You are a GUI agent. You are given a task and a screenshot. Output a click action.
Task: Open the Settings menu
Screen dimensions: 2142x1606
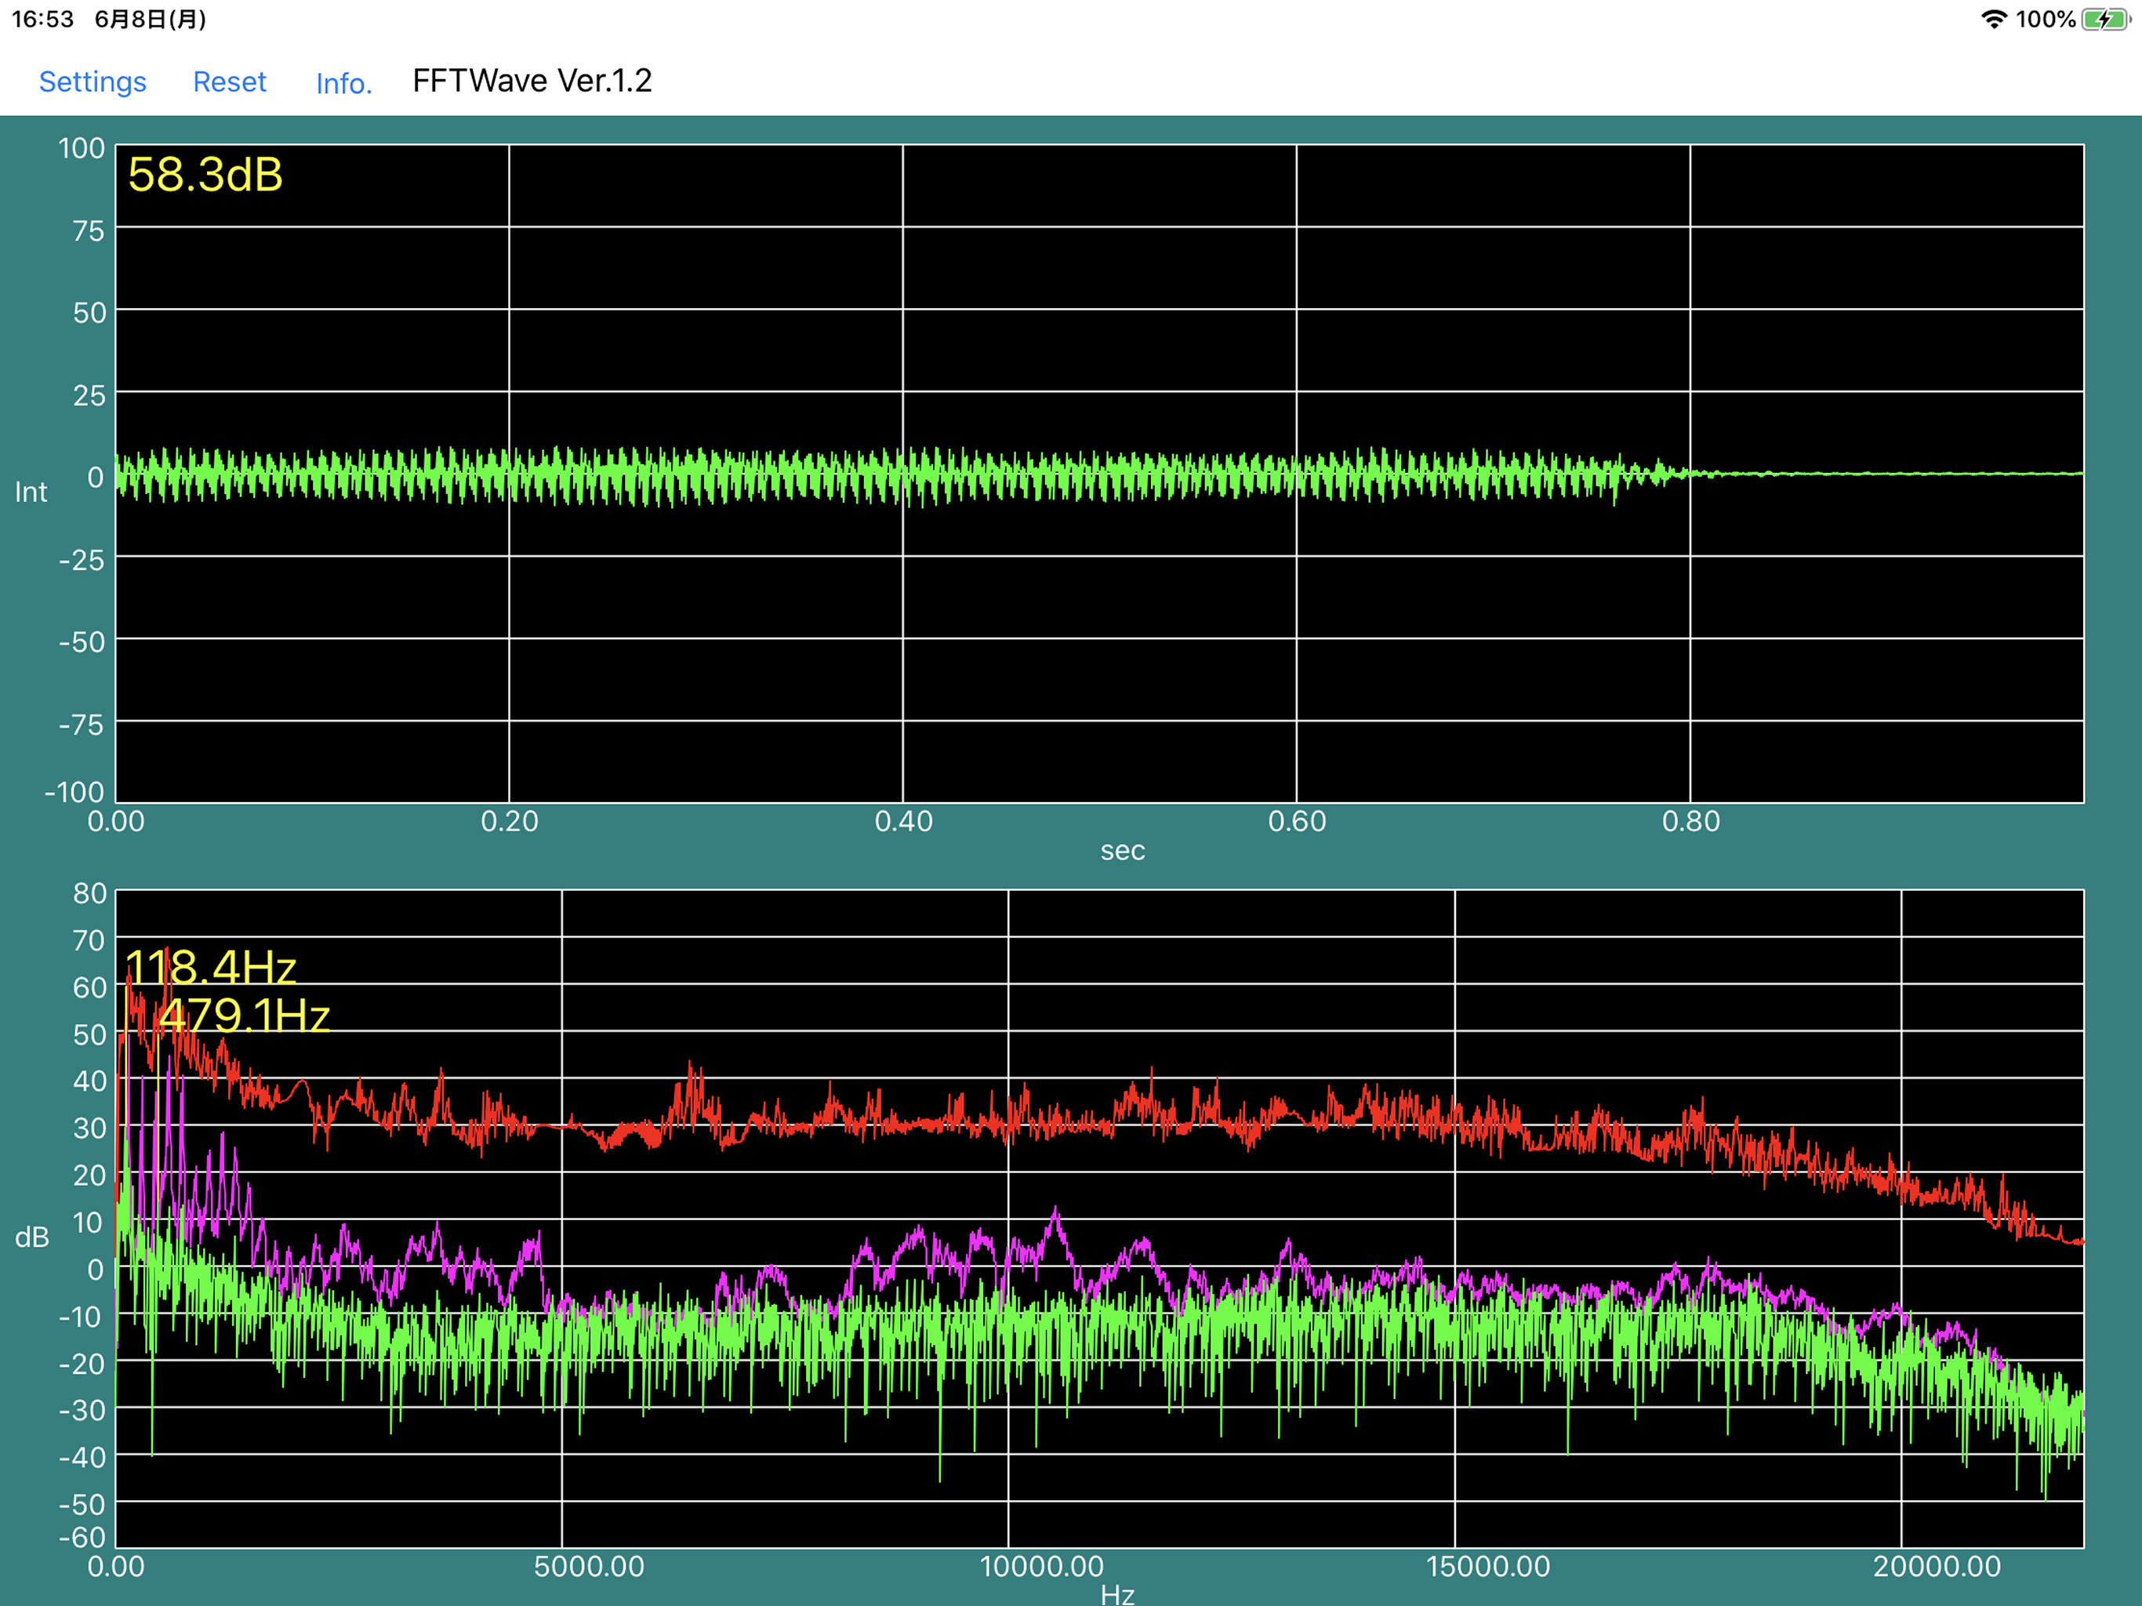tap(92, 82)
